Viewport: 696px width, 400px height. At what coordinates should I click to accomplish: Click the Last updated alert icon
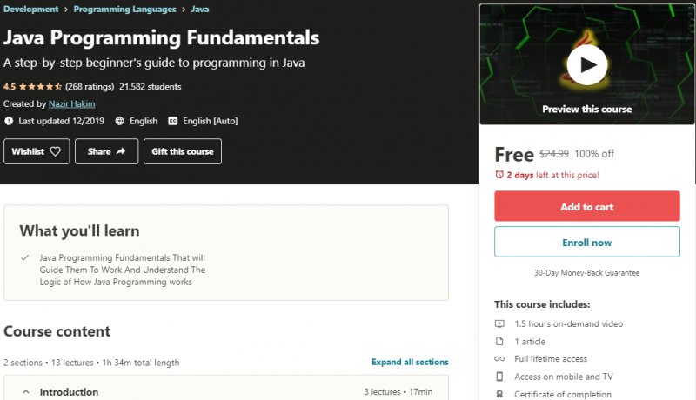coord(9,121)
